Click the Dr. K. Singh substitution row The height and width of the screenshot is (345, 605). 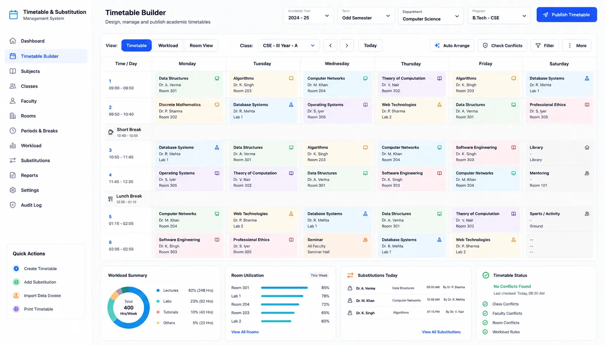pyautogui.click(x=406, y=313)
